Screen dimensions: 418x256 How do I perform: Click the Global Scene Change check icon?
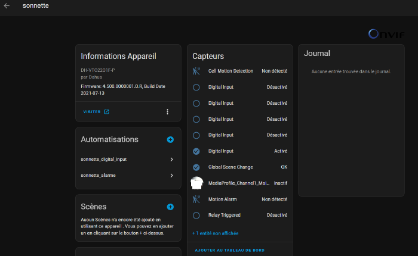(x=196, y=167)
